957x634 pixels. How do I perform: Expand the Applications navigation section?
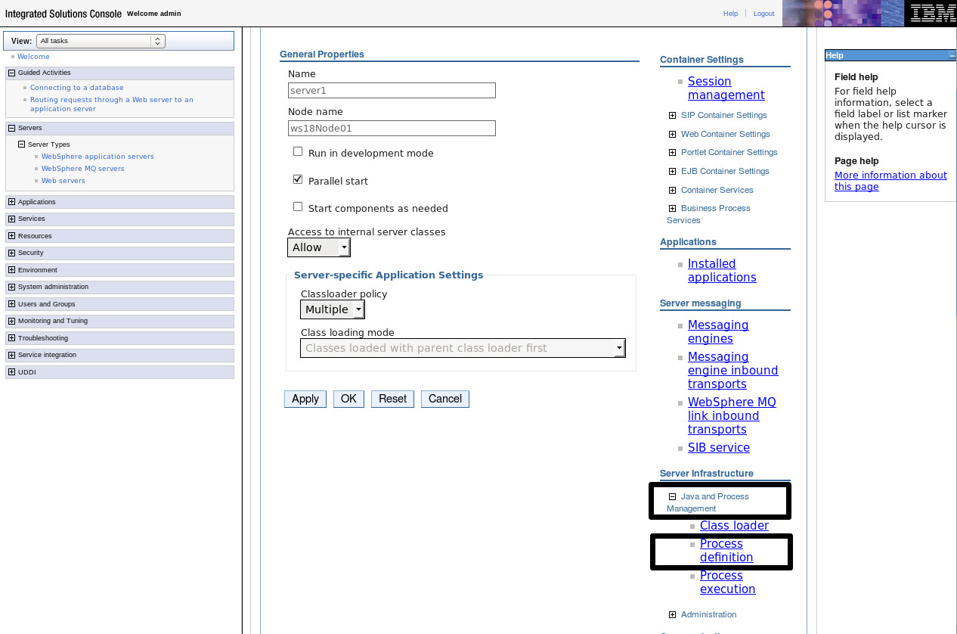(x=11, y=202)
